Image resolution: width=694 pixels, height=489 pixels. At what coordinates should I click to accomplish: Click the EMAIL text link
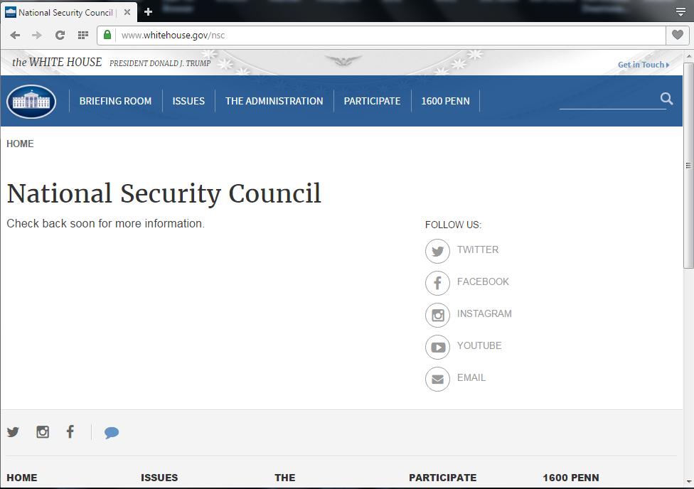click(471, 377)
